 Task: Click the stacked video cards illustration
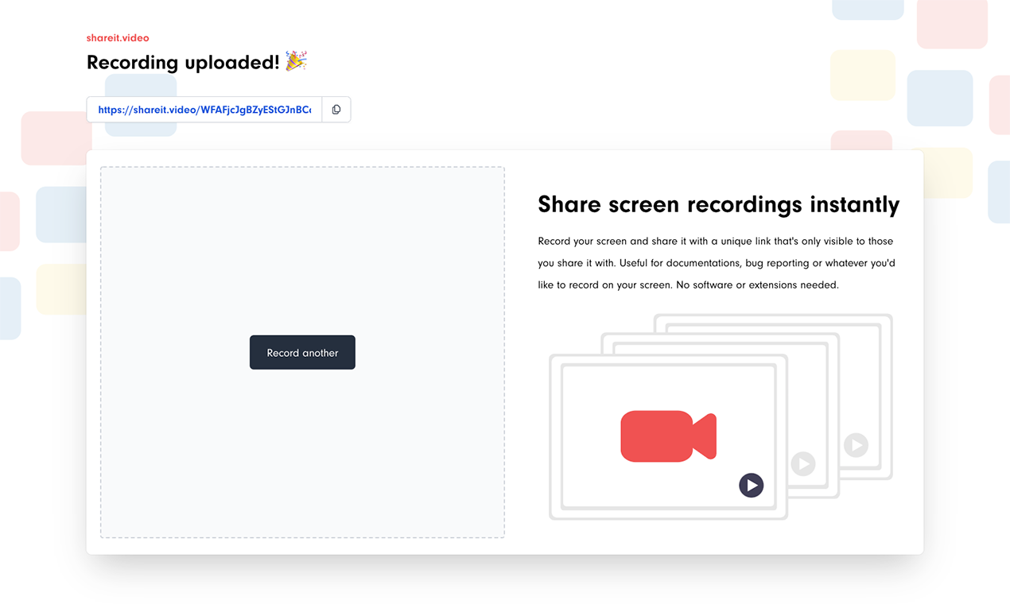click(720, 413)
